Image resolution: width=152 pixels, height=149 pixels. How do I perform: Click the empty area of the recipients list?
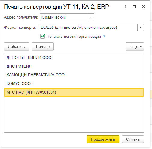74,114
